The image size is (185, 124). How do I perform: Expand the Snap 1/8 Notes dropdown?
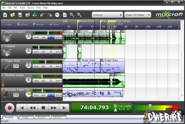[x=137, y=15]
